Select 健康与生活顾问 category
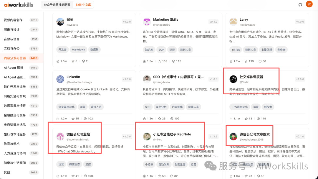The image size is (318, 179). click(21, 163)
